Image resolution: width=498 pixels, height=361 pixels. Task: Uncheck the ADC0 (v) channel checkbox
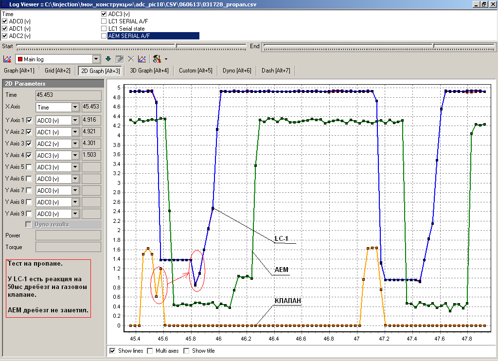point(5,21)
